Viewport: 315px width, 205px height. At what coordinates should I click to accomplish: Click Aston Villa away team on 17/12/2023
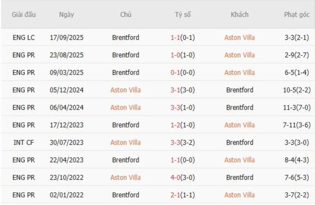coord(239,125)
